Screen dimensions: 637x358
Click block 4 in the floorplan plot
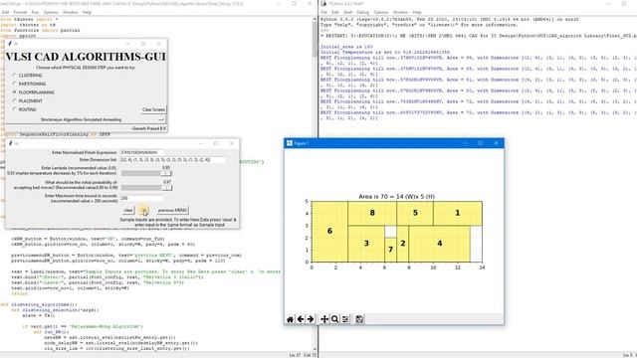[x=439, y=244]
